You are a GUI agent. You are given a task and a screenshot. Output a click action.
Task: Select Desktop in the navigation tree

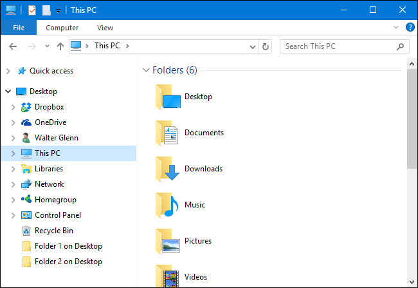point(43,91)
